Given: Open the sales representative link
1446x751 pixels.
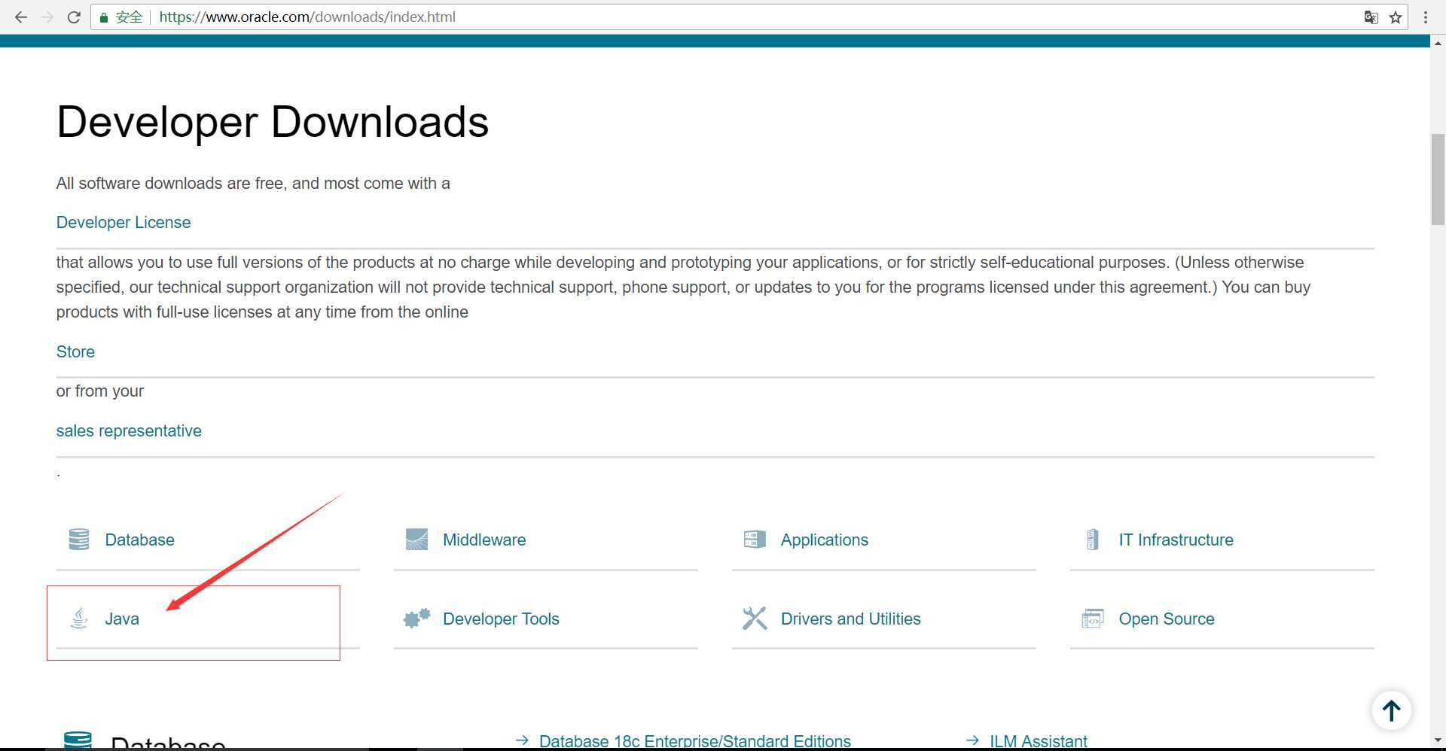Looking at the screenshot, I should [x=129, y=430].
